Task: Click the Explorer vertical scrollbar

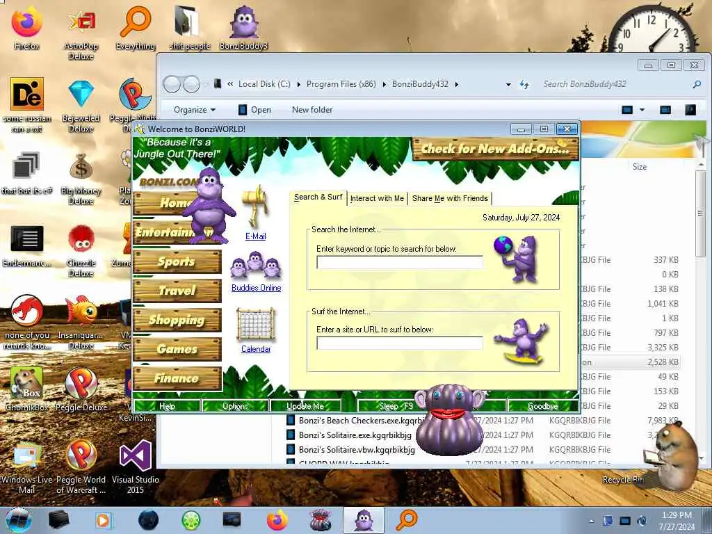Action: (x=701, y=213)
